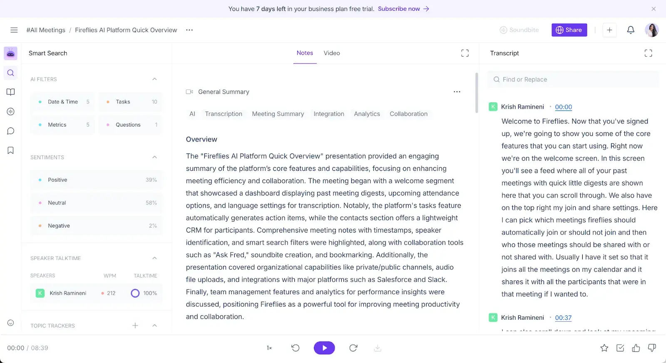This screenshot has height=363, width=666.
Task: Toggle the Tasks AI filter
Action: click(x=131, y=102)
